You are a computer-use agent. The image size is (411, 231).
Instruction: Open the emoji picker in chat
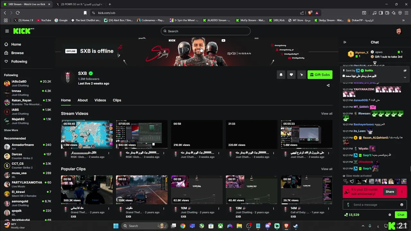[x=402, y=205]
